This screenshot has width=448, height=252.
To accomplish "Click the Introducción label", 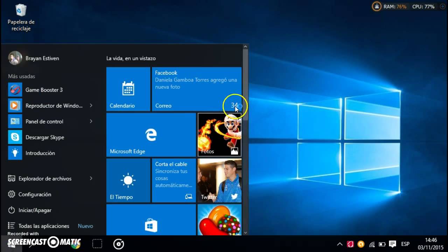I will [x=40, y=153].
